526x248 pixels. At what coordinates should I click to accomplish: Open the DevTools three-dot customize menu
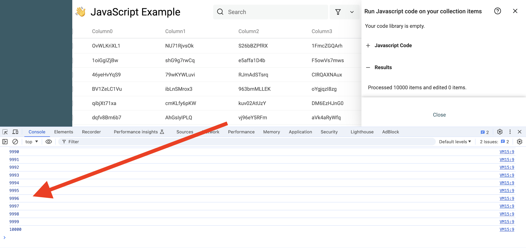510,132
